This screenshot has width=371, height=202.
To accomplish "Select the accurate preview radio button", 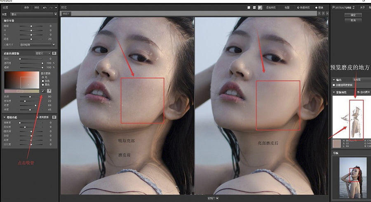I will [x=316, y=7].
